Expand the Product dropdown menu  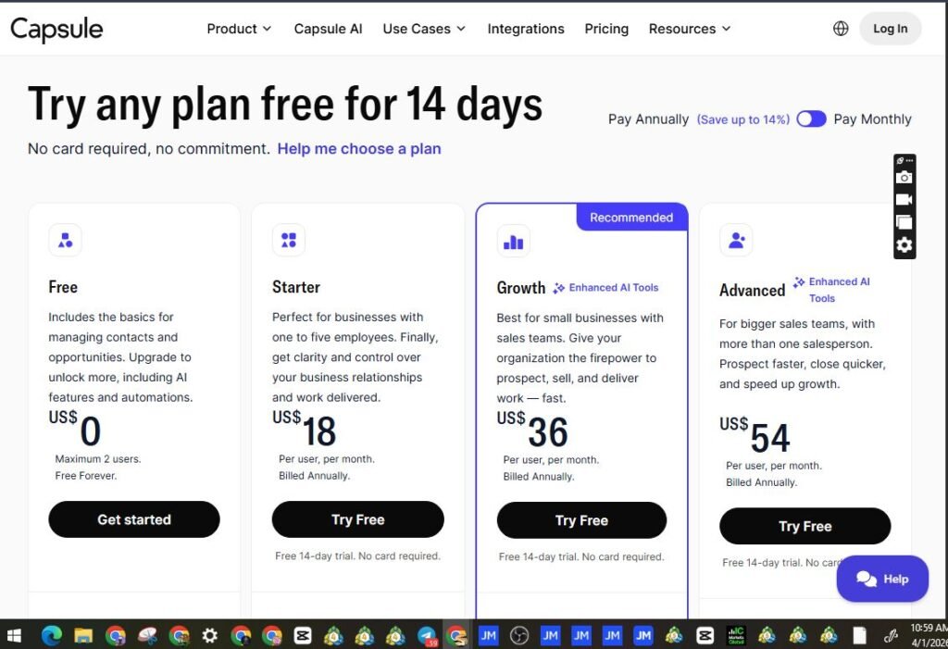[238, 29]
